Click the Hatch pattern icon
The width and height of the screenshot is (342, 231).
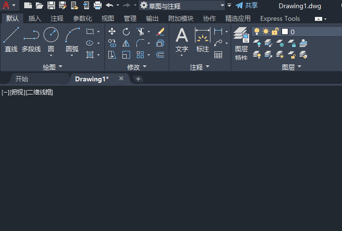(x=90, y=55)
